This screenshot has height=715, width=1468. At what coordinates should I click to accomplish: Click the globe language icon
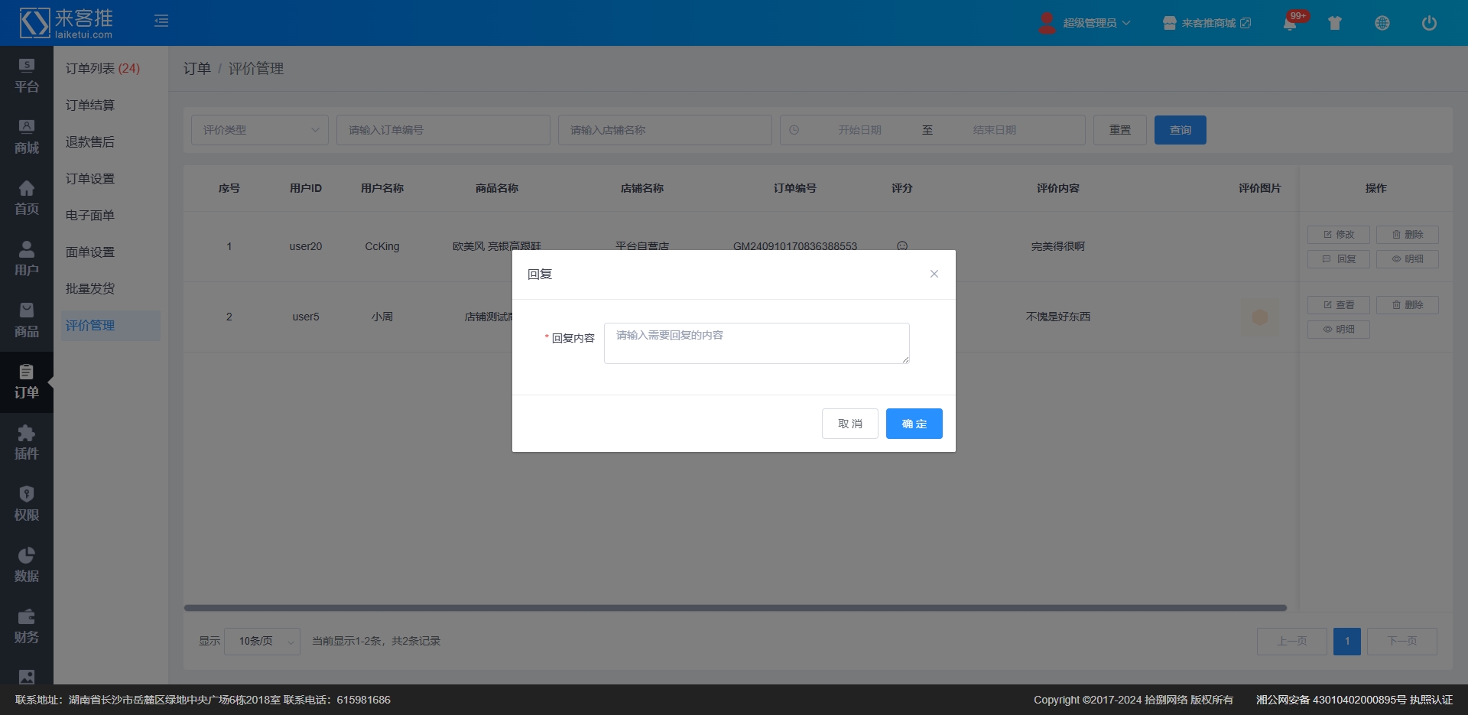click(x=1382, y=23)
